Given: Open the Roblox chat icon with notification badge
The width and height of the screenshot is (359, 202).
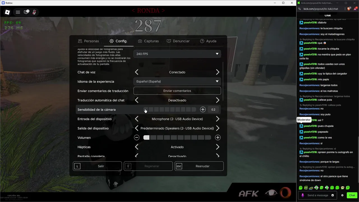Looking at the screenshot, I should 26,12.
